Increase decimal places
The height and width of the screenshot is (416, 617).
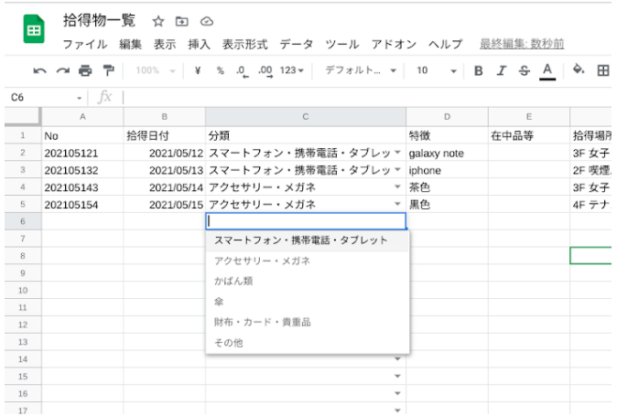tap(265, 71)
